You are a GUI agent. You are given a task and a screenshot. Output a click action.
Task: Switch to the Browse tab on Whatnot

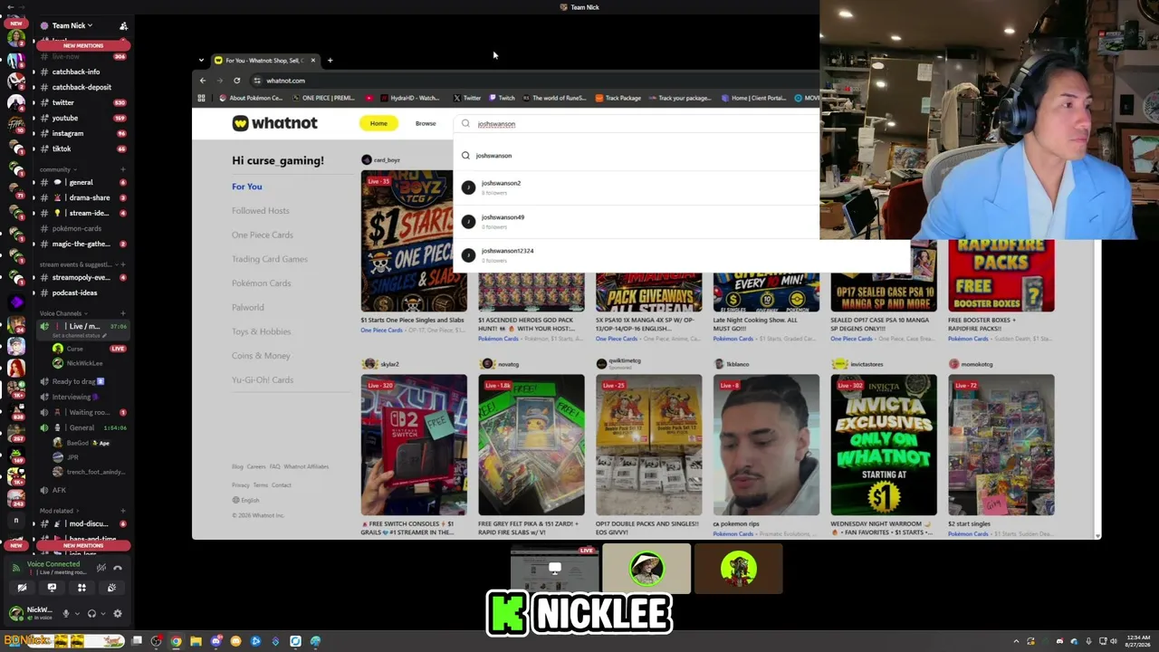(x=426, y=123)
